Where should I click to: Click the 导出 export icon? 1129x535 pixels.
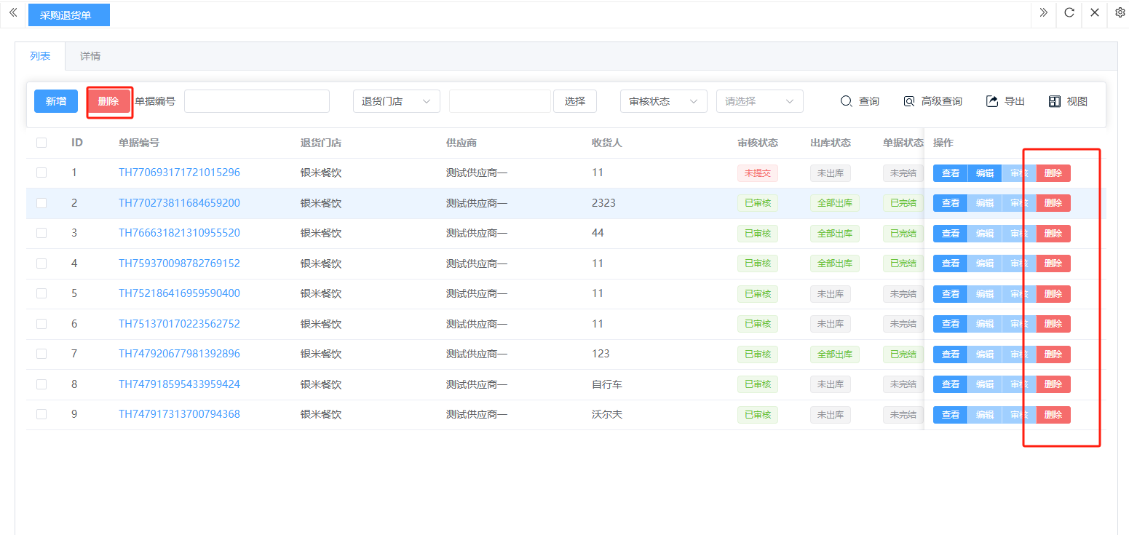[991, 101]
